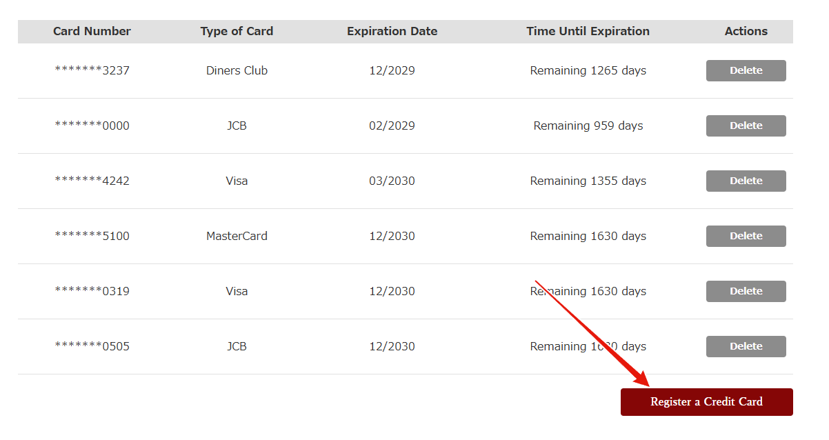Select the Actions column header
Viewport: 829px width, 440px height.
click(746, 31)
